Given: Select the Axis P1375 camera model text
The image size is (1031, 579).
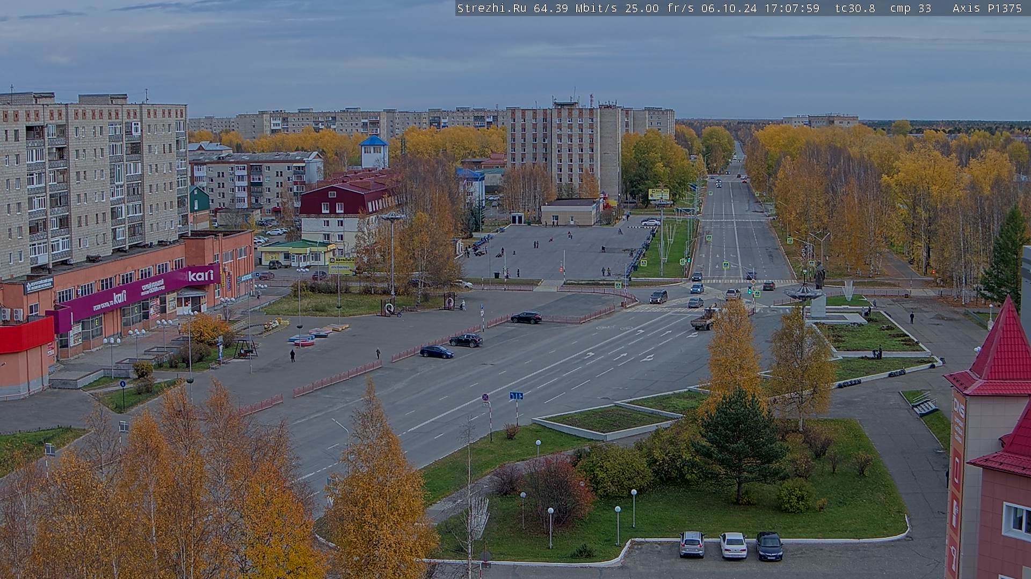Looking at the screenshot, I should click(x=987, y=8).
